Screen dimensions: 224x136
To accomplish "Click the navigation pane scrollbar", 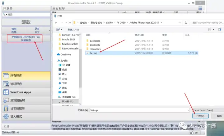I will point(80,68).
